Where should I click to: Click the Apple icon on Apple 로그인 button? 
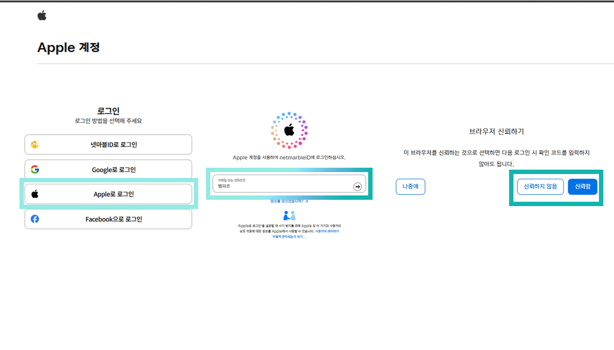(34, 194)
